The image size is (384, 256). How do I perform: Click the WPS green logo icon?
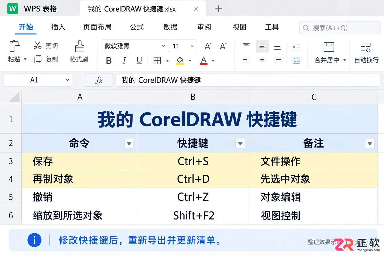pos(13,9)
